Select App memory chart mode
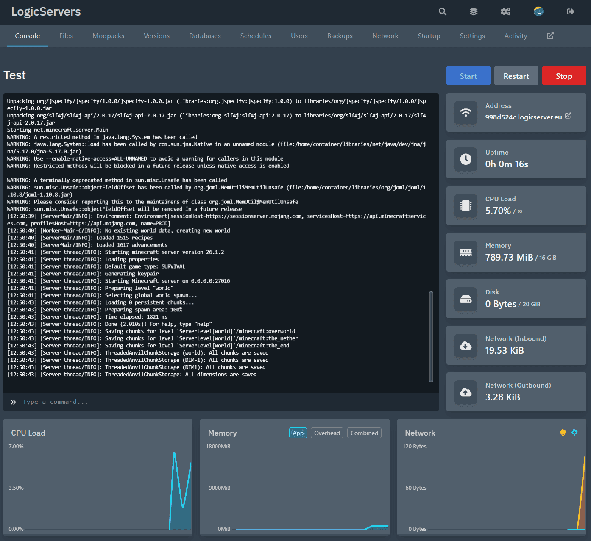The width and height of the screenshot is (591, 541). tap(298, 433)
